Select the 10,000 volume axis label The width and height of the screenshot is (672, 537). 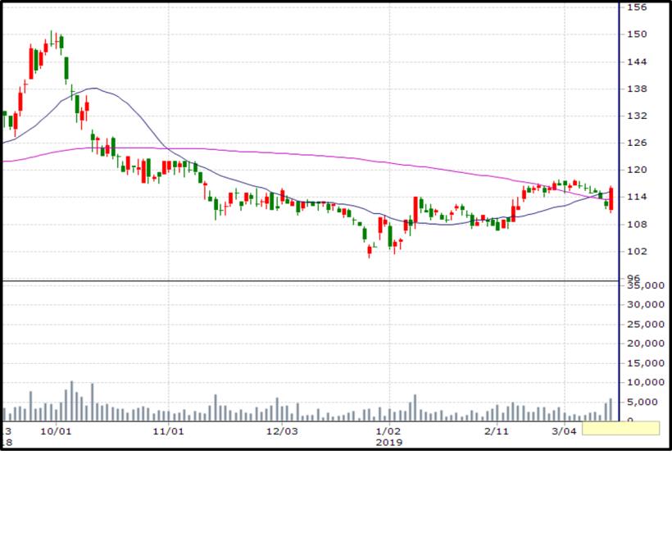(x=643, y=383)
